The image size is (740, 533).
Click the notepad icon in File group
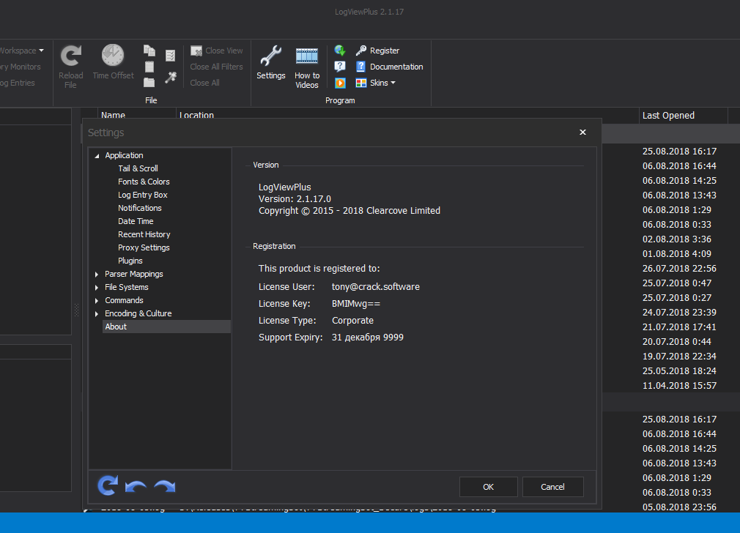149,67
